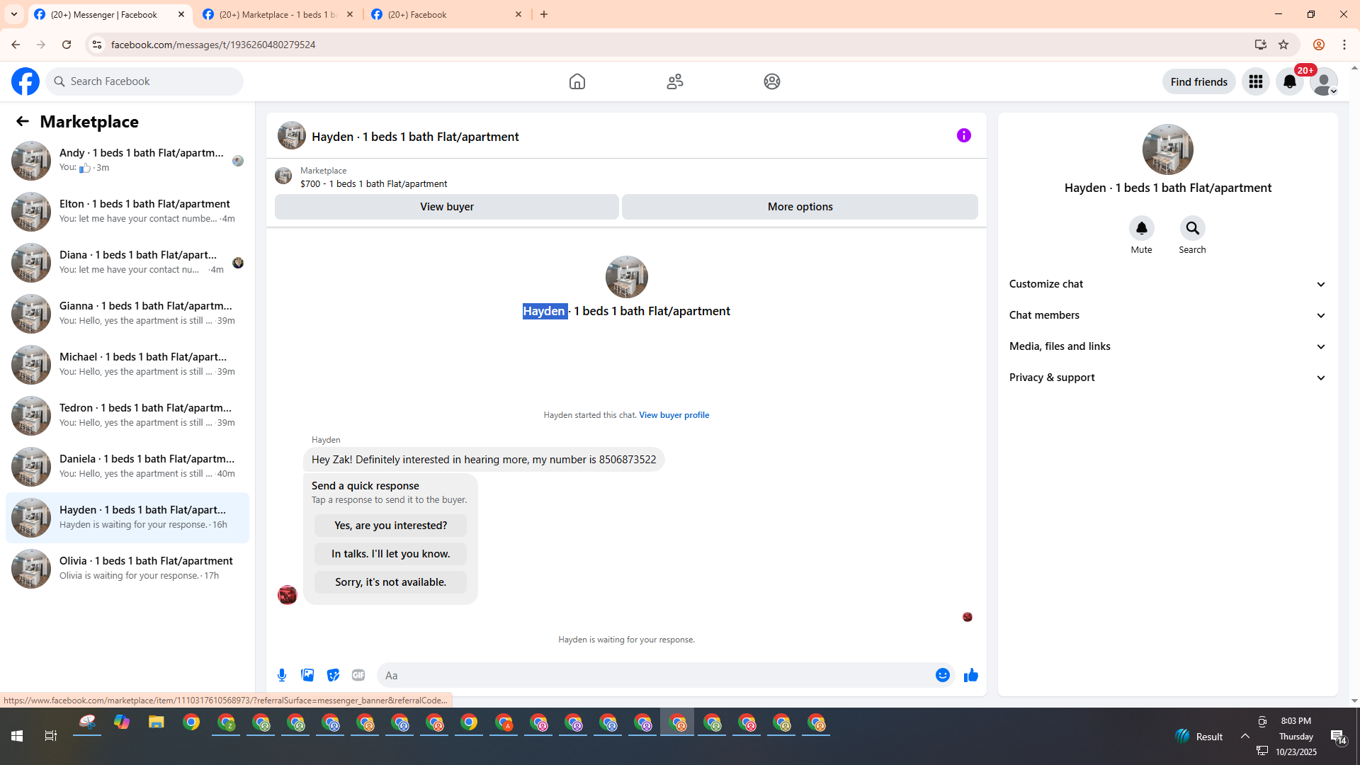This screenshot has height=765, width=1360.
Task: Open the notifications bell
Action: (x=1289, y=81)
